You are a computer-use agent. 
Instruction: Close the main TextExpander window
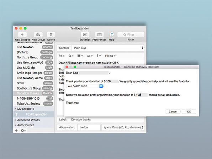16,28
